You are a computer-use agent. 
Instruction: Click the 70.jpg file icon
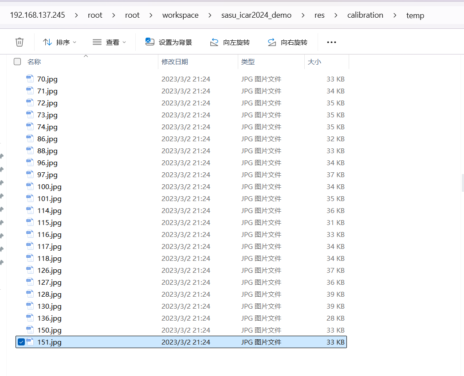30,78
